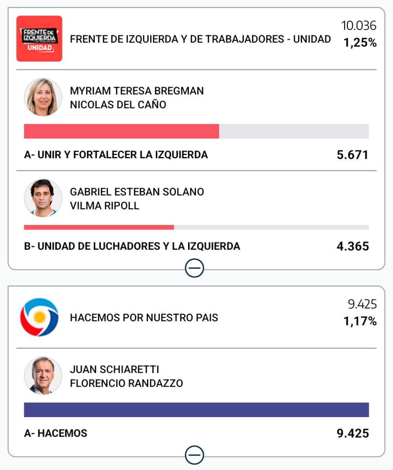Collapse the Frente de Izquierda card
Viewport: 393px width, 470px height.
[x=195, y=268]
